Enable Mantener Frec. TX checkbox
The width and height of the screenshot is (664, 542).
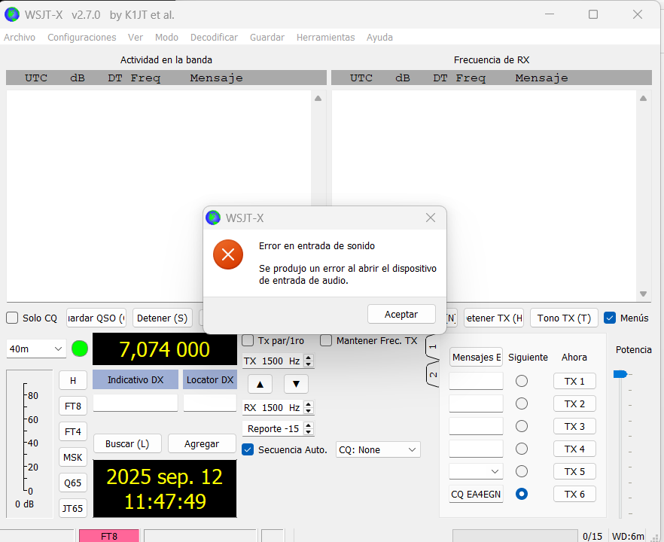point(326,340)
